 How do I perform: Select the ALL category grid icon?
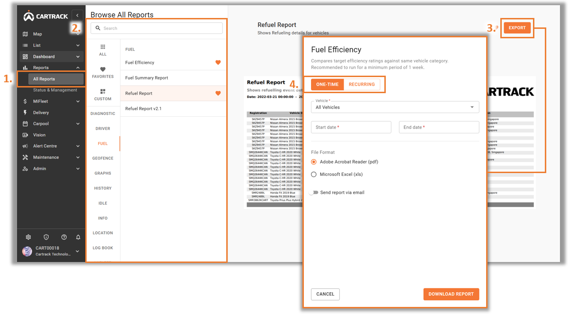tap(103, 47)
